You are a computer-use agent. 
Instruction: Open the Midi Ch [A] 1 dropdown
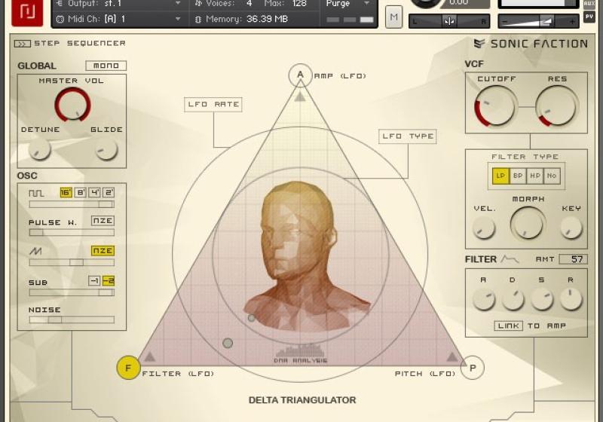pyautogui.click(x=119, y=19)
